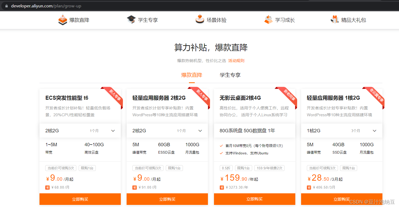Screen dimensions: 399x207
Task: Click 立即购买 for 轻量应用服务器 1核2G
Action: [342, 199]
